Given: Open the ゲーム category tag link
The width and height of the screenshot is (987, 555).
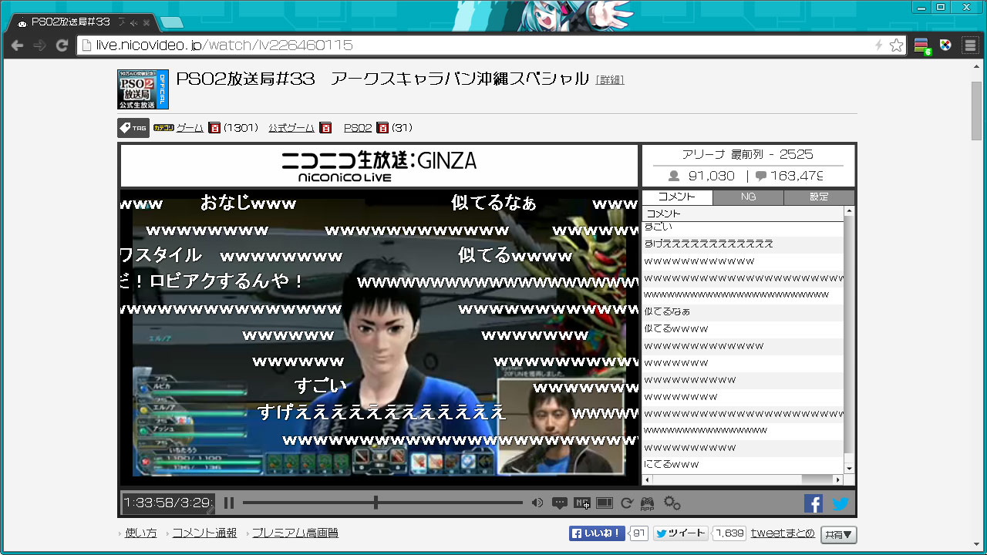Looking at the screenshot, I should (190, 128).
